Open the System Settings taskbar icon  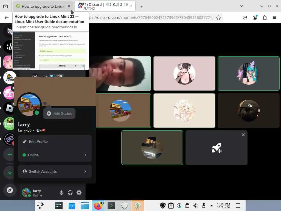point(59,206)
